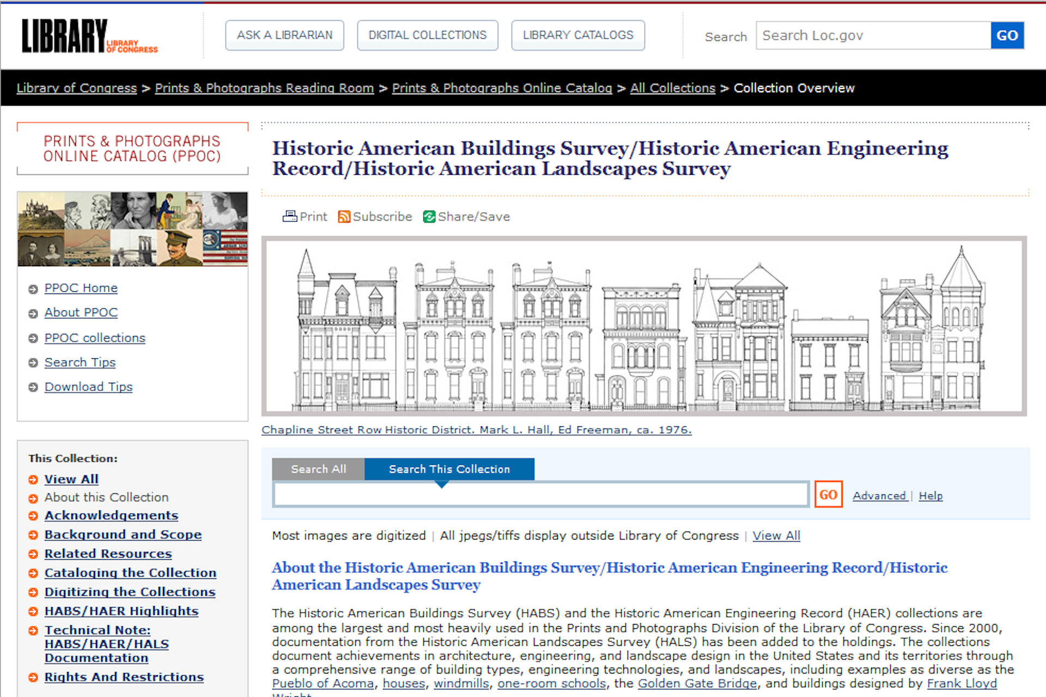This screenshot has width=1046, height=697.
Task: Open the search Help link
Action: pos(931,496)
